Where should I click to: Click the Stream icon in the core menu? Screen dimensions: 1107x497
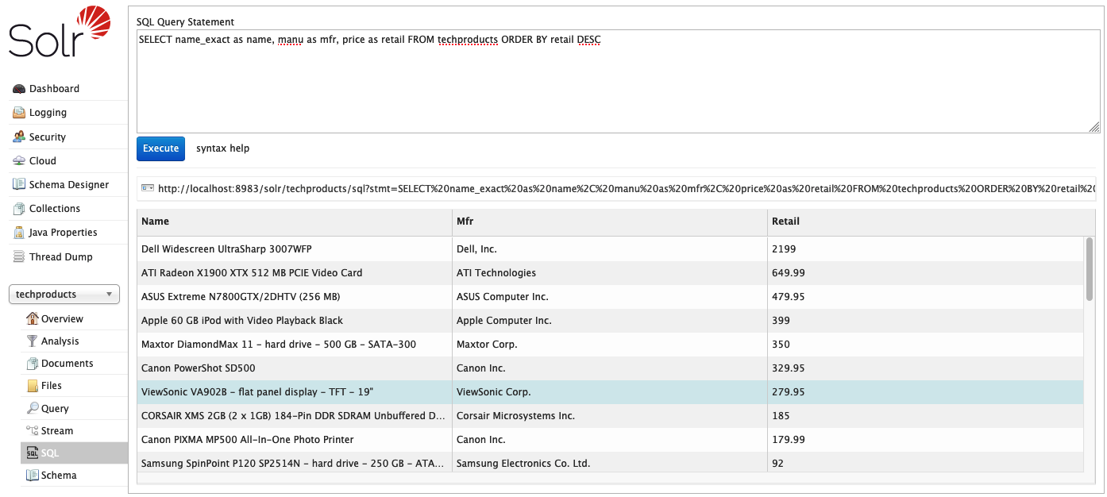(x=32, y=430)
